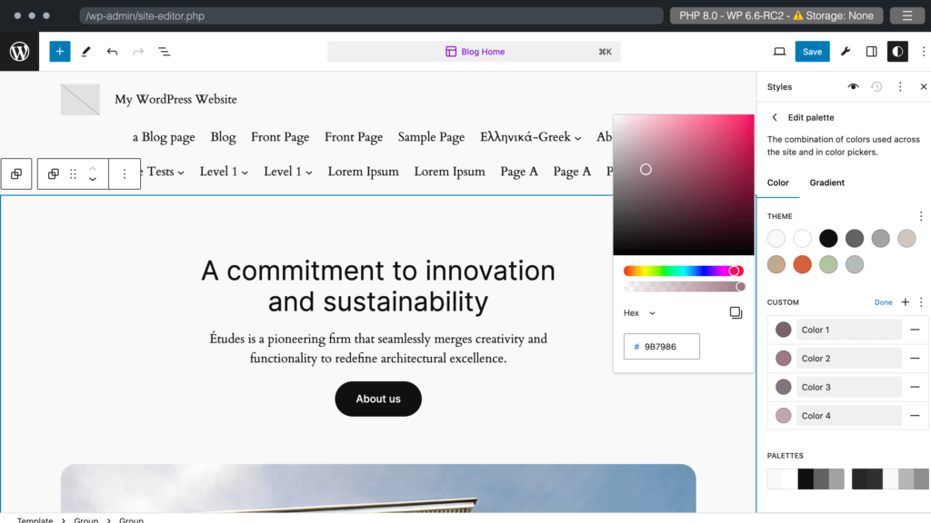Viewport: 931px width, 523px height.
Task: Open the Document Overview list view
Action: (165, 52)
